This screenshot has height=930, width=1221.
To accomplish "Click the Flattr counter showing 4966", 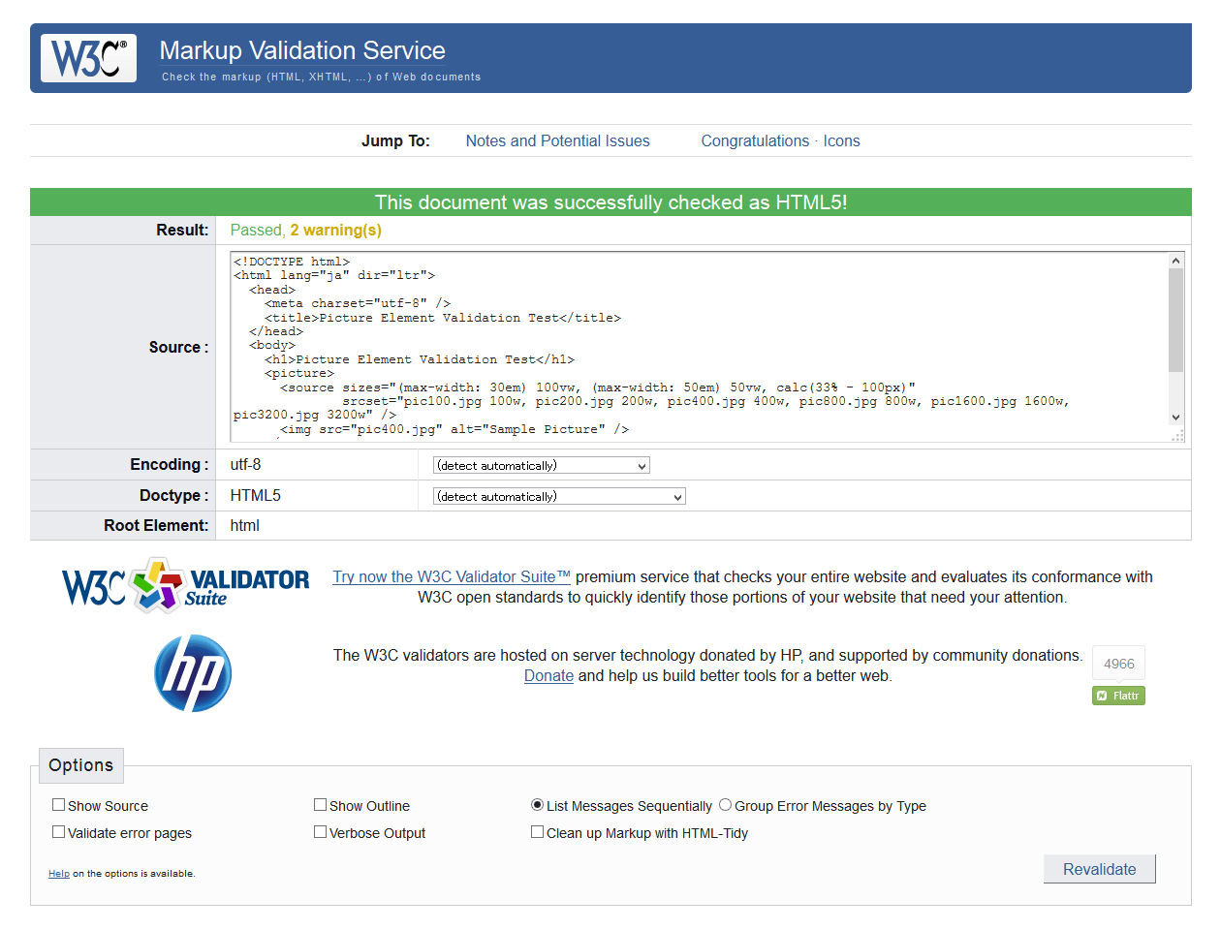I will point(1117,663).
